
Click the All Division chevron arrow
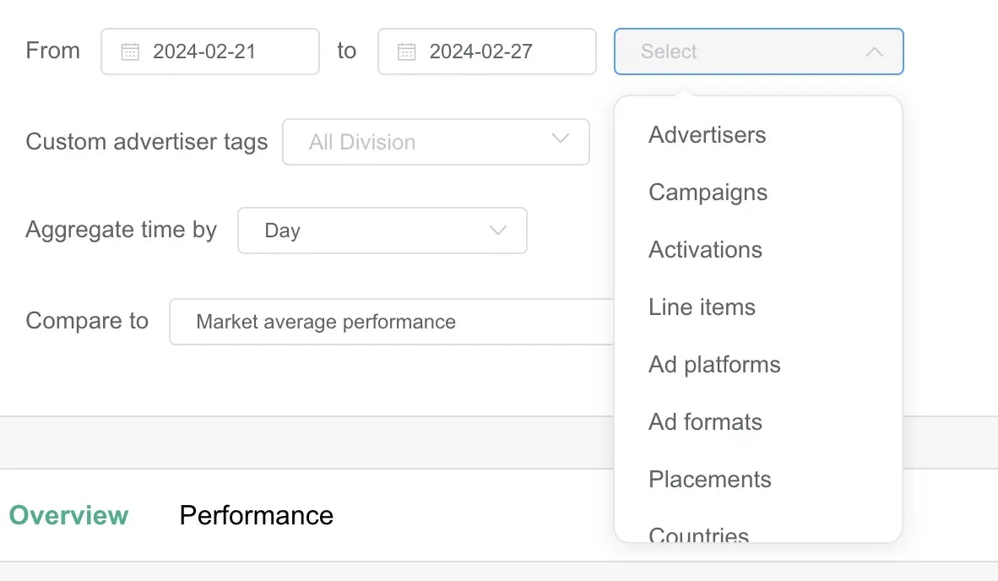click(560, 139)
